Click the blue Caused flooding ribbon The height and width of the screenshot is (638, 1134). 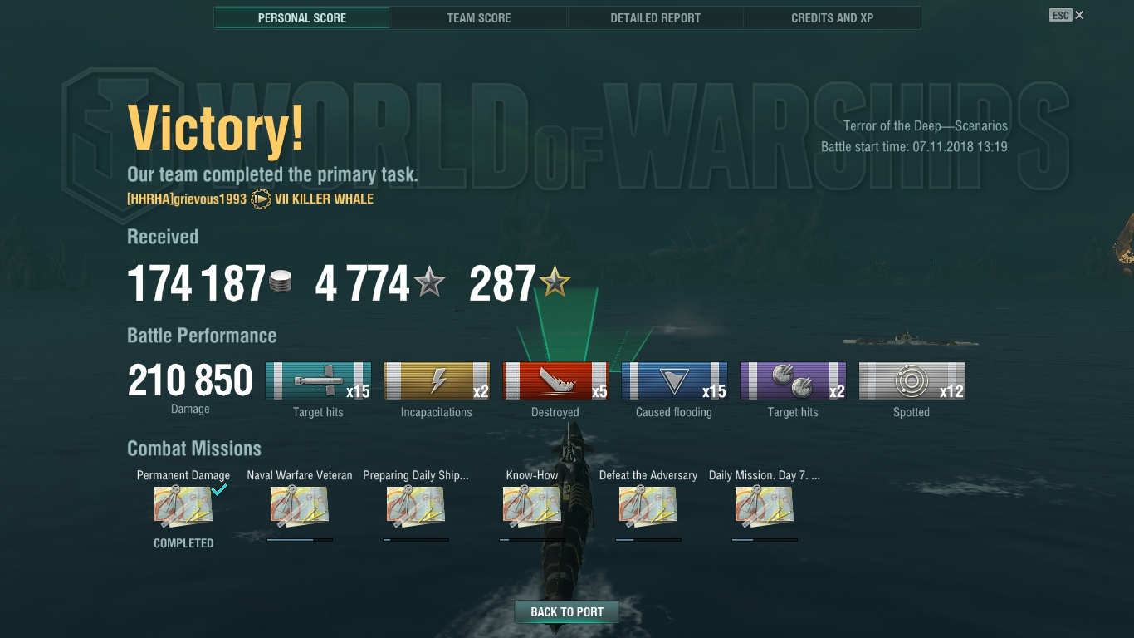point(674,381)
